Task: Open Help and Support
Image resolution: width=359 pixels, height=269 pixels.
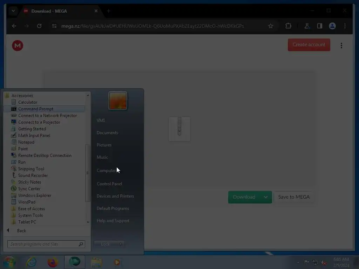Action: [x=113, y=221]
